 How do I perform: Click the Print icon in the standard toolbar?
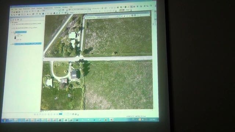click(19, 12)
